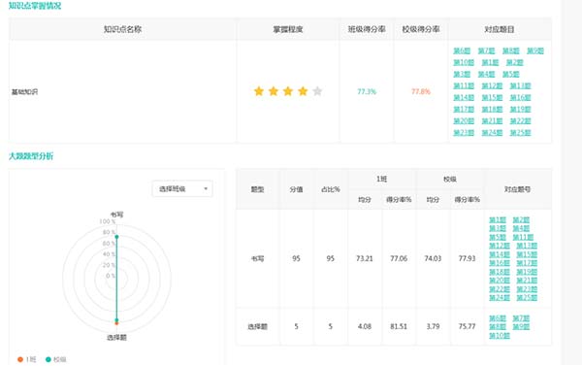Open the 选择班级 dropdown

(182, 188)
